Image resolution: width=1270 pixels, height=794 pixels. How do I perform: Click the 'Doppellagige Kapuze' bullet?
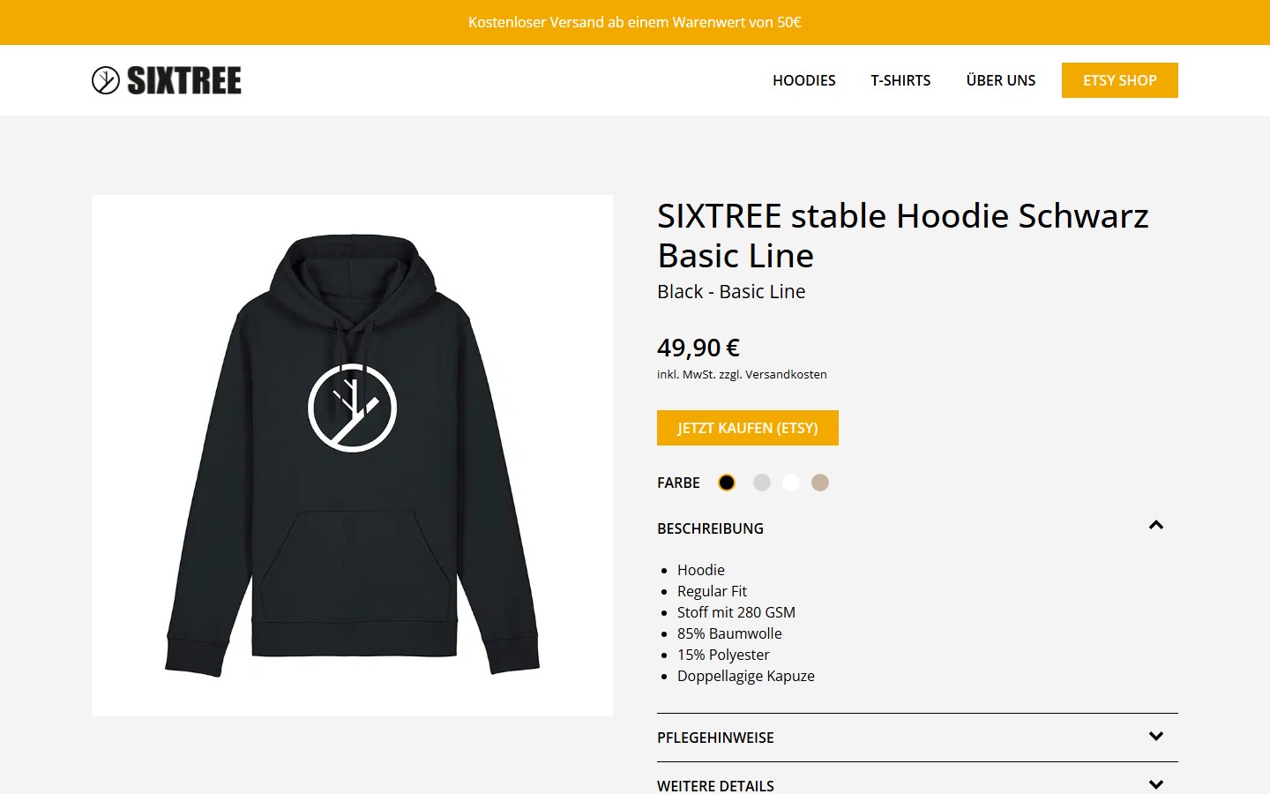(746, 676)
